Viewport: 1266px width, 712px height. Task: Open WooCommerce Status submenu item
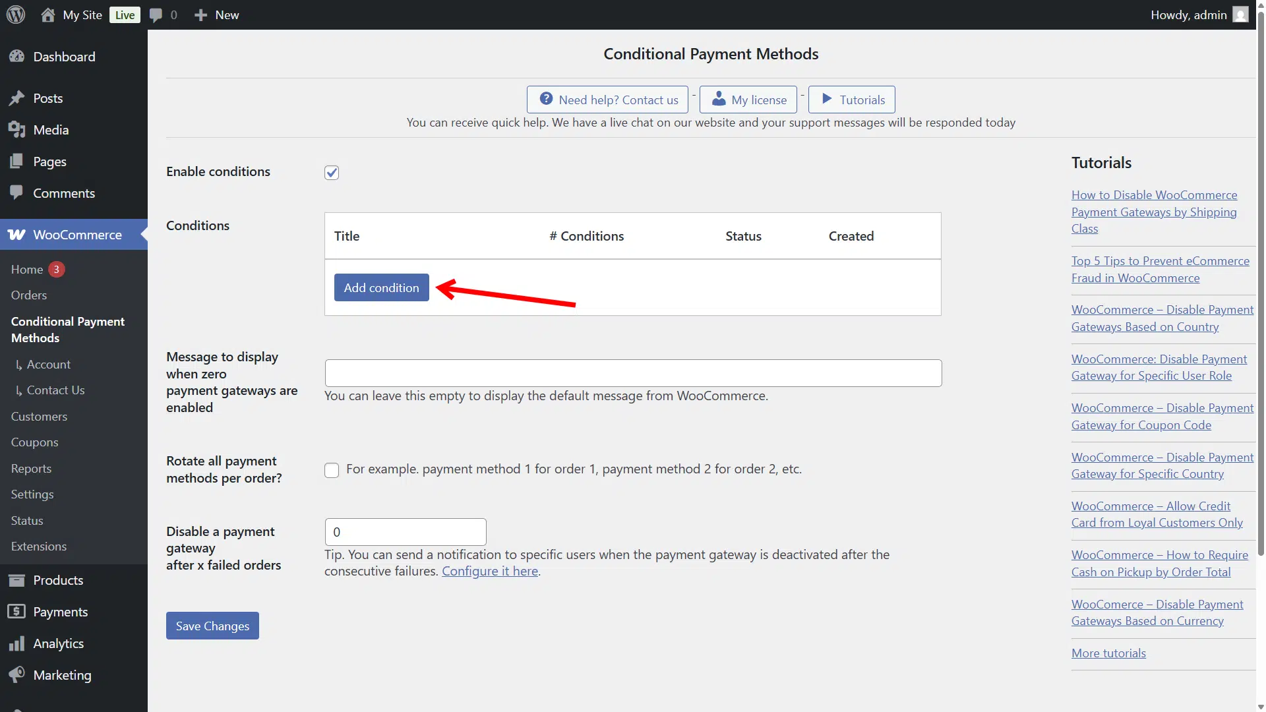(27, 521)
